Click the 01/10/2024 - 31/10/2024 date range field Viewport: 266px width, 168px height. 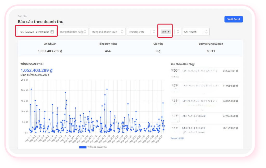pyautogui.click(x=35, y=32)
